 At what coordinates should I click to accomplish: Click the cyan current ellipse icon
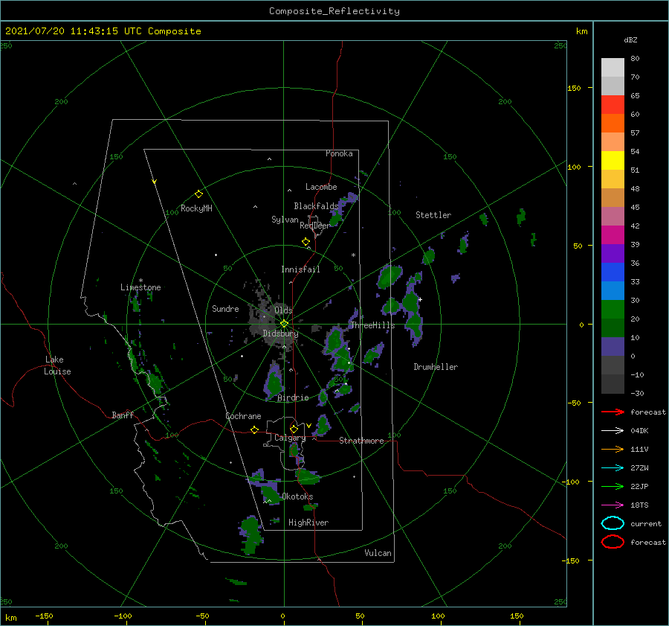[x=613, y=523]
